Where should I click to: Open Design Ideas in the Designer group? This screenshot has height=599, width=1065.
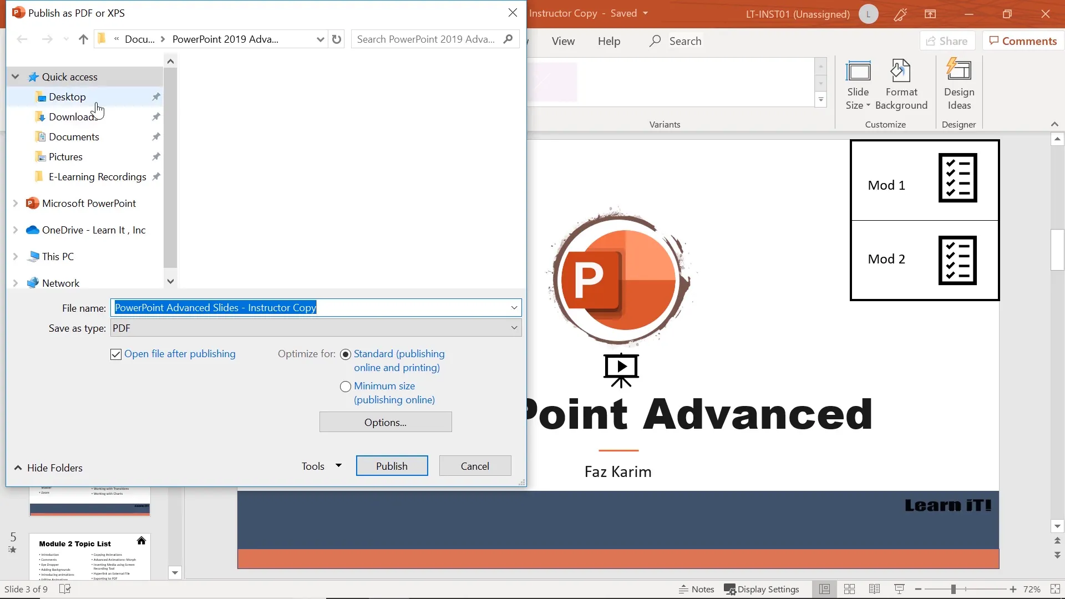pos(959,85)
